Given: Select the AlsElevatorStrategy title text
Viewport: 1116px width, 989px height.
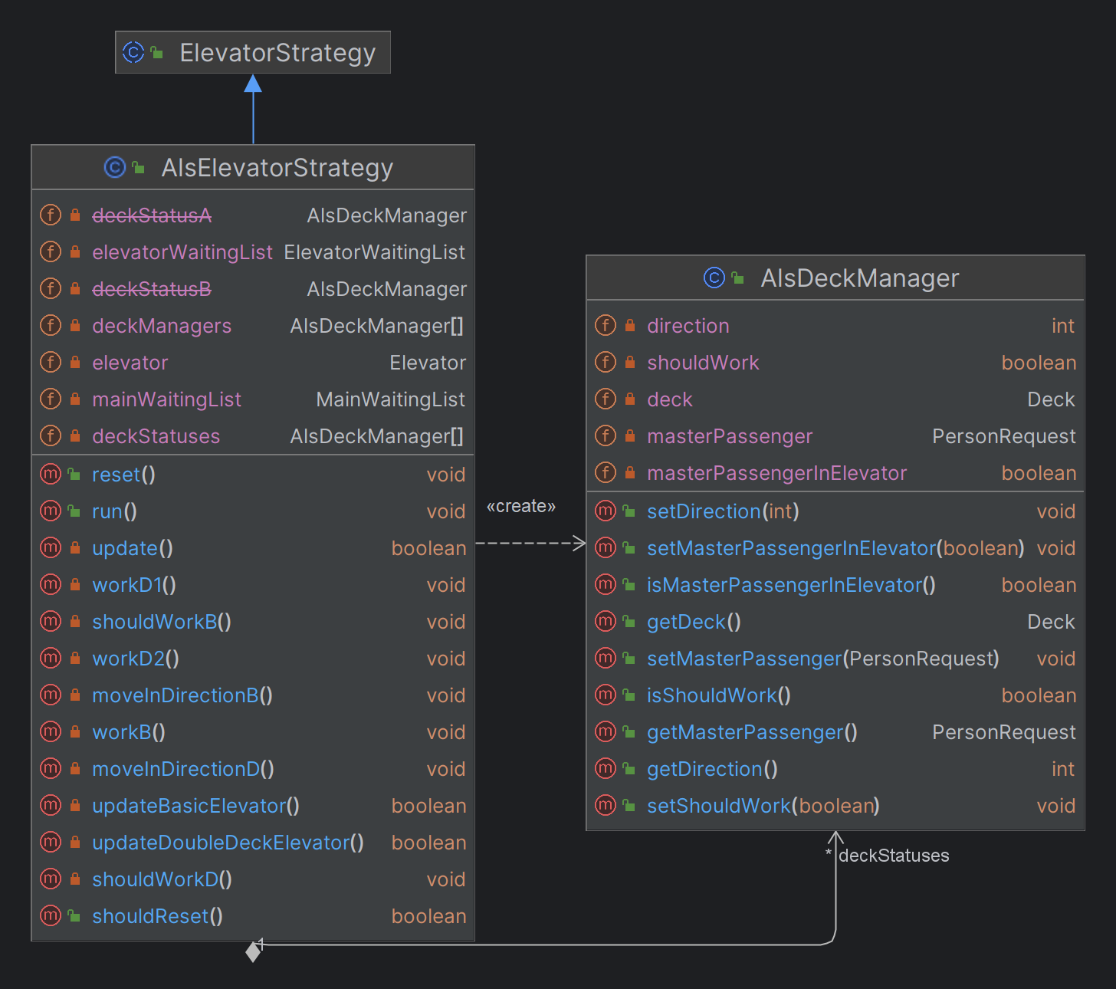Looking at the screenshot, I should 277,167.
